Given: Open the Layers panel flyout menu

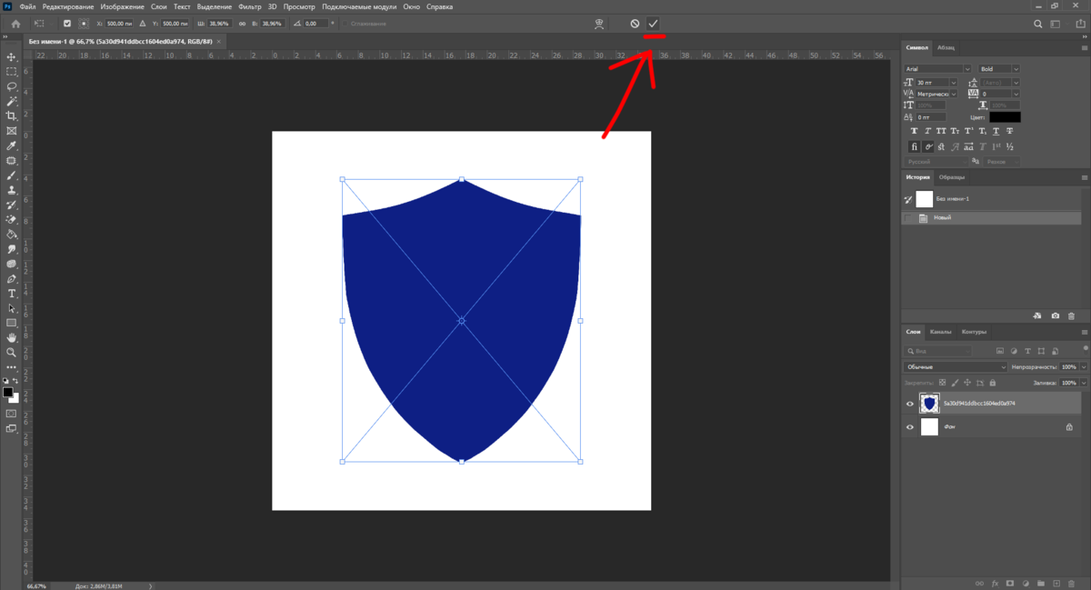Looking at the screenshot, I should tap(1084, 332).
